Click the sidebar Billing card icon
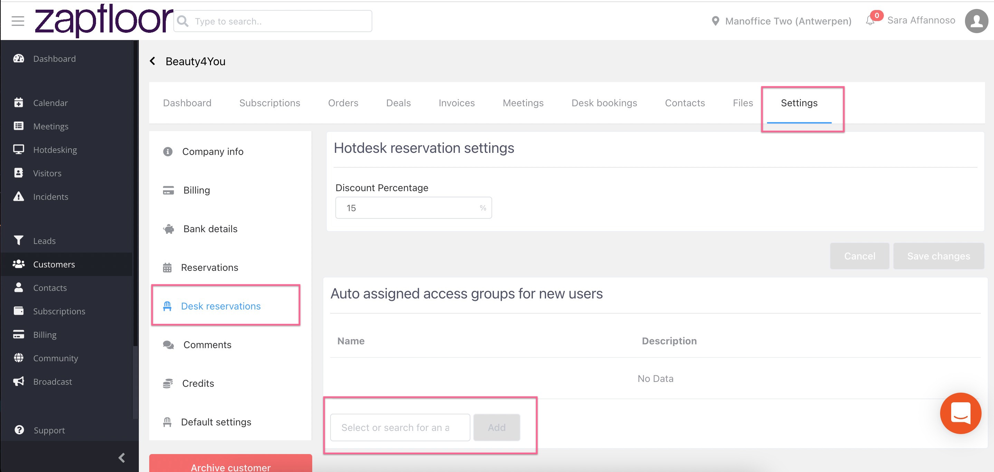Image resolution: width=994 pixels, height=472 pixels. 19,334
